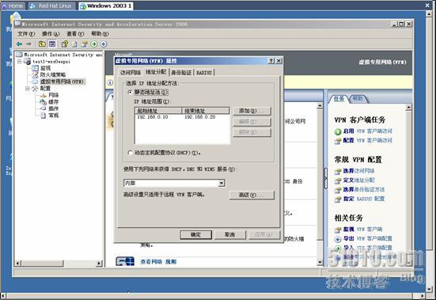Click the 应用 button

(x=263, y=234)
